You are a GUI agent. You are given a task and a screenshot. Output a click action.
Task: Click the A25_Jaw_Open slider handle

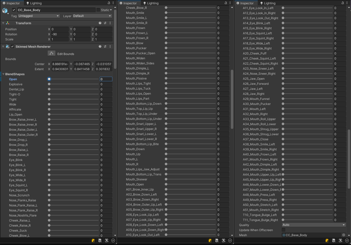[283, 78]
